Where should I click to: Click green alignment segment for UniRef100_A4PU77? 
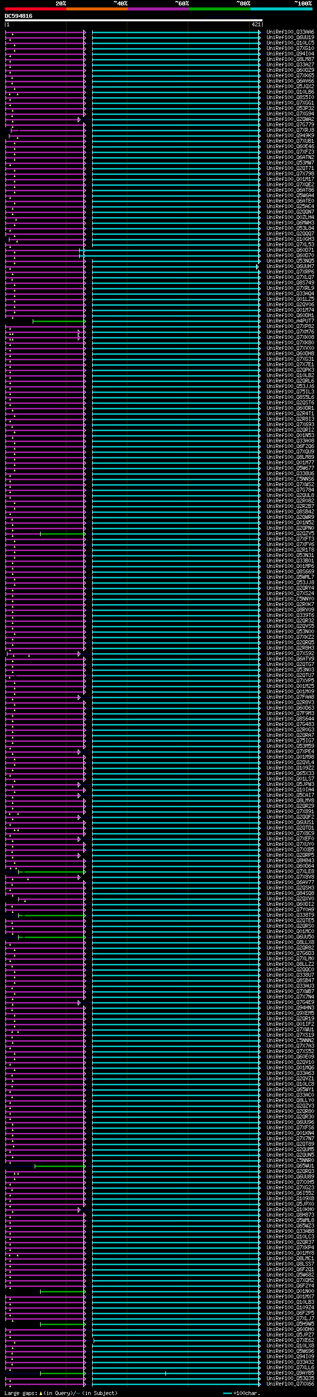pos(59,321)
